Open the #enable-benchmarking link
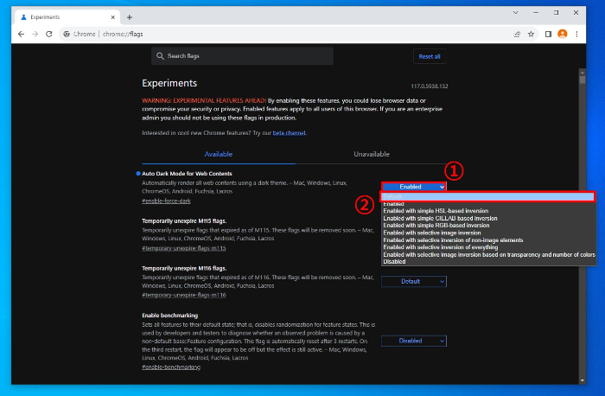Screen dimensions: 605x396 click(x=171, y=367)
